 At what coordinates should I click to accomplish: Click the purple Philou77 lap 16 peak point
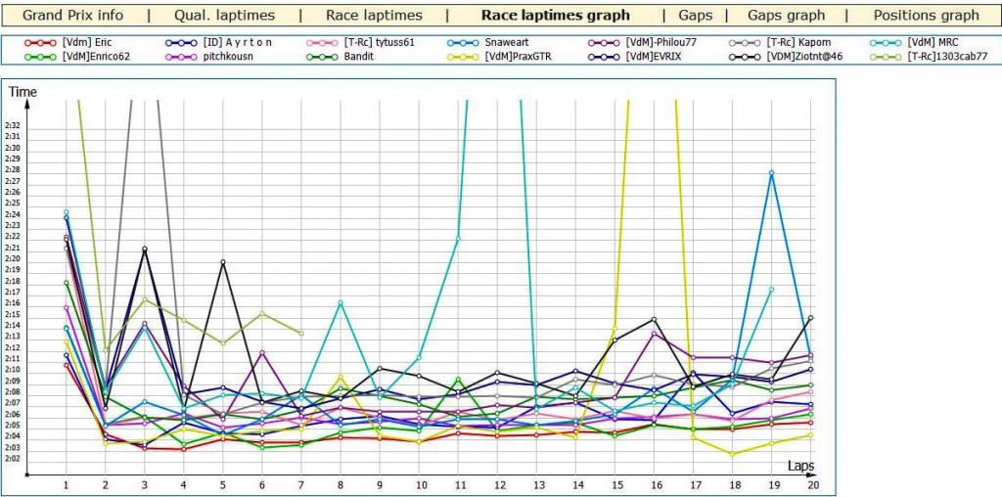[x=655, y=333]
